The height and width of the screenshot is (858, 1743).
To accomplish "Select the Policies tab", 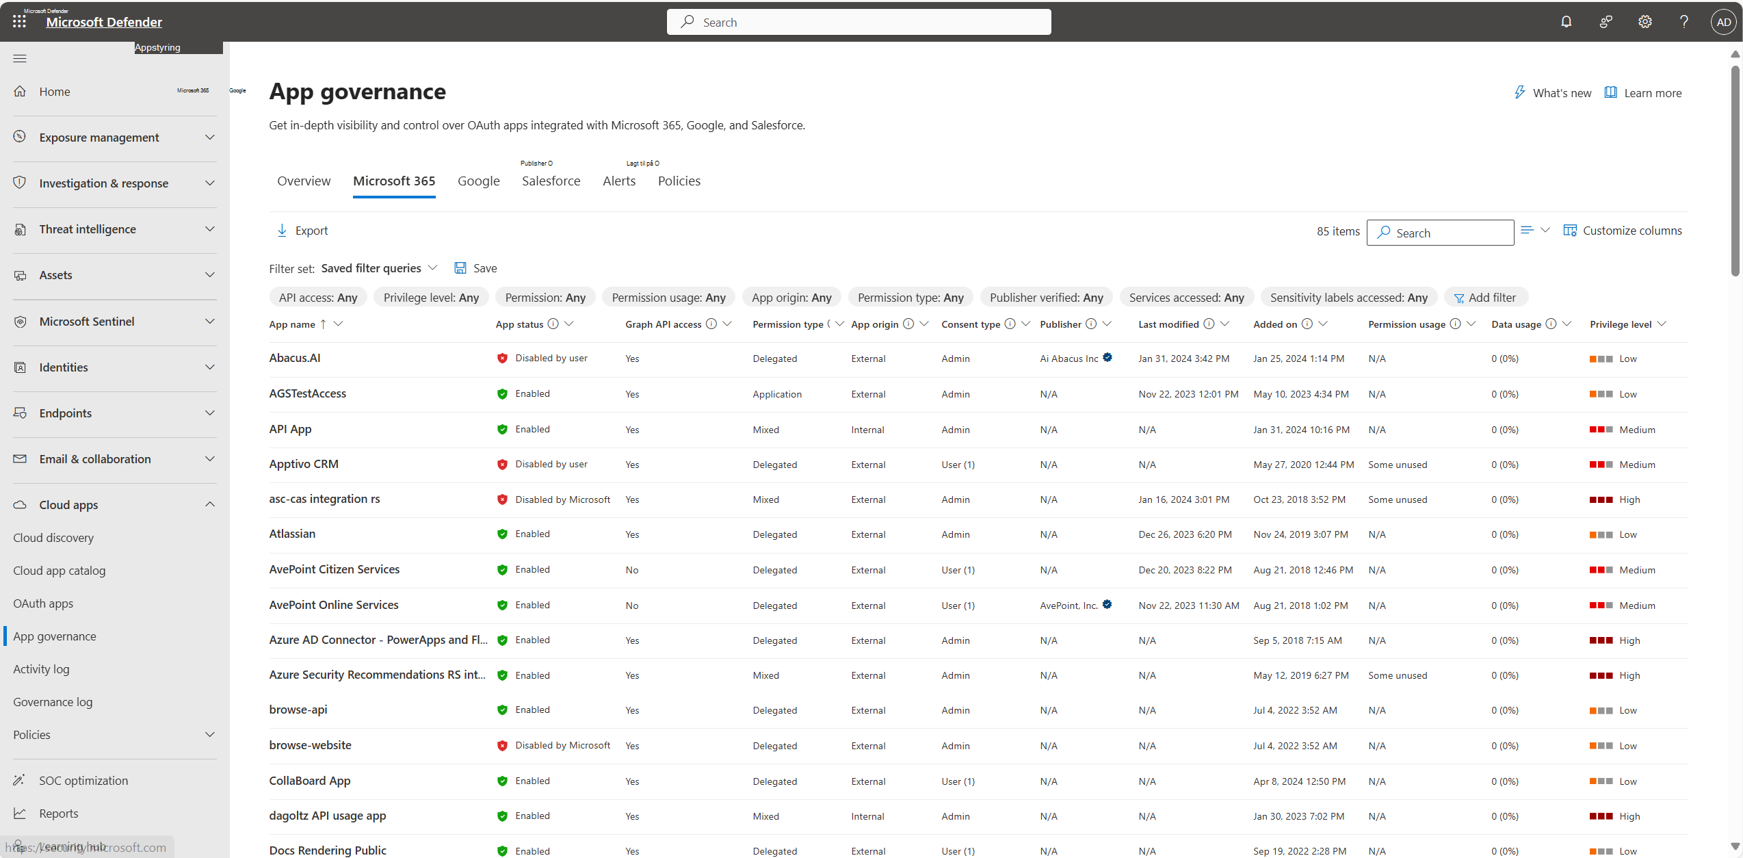I will point(678,180).
